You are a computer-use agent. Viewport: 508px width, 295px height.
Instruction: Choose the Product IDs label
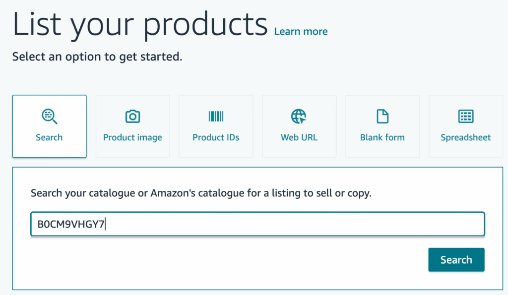[216, 137]
